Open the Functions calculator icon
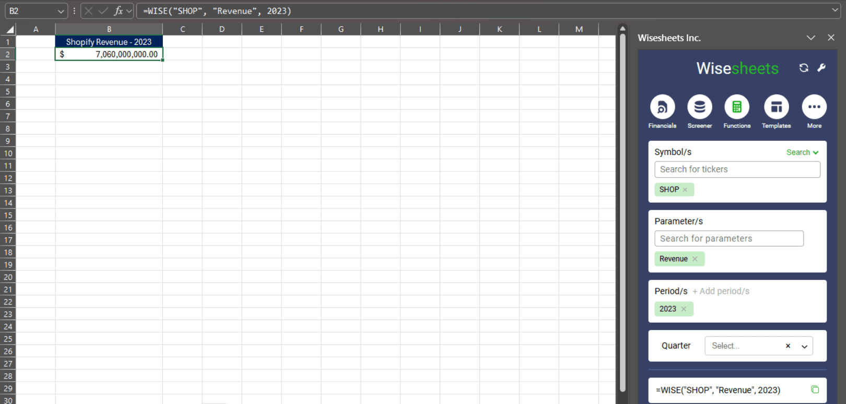This screenshot has height=404, width=846. pyautogui.click(x=736, y=107)
